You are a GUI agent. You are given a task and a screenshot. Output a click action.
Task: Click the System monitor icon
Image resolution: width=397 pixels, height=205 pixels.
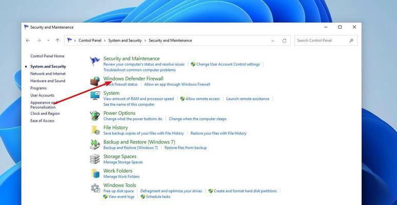(95, 95)
